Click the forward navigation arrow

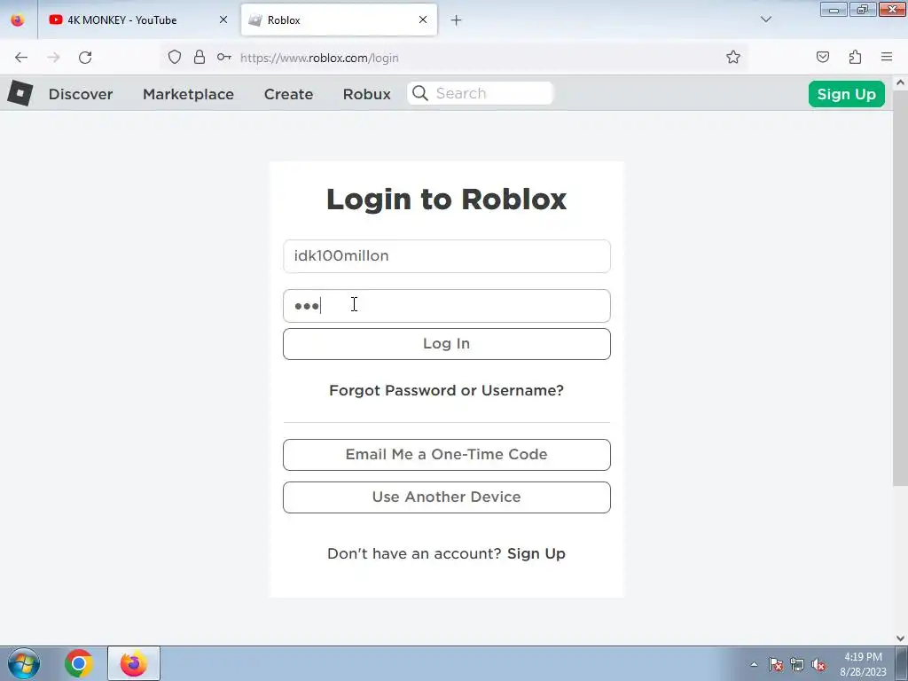tap(53, 58)
